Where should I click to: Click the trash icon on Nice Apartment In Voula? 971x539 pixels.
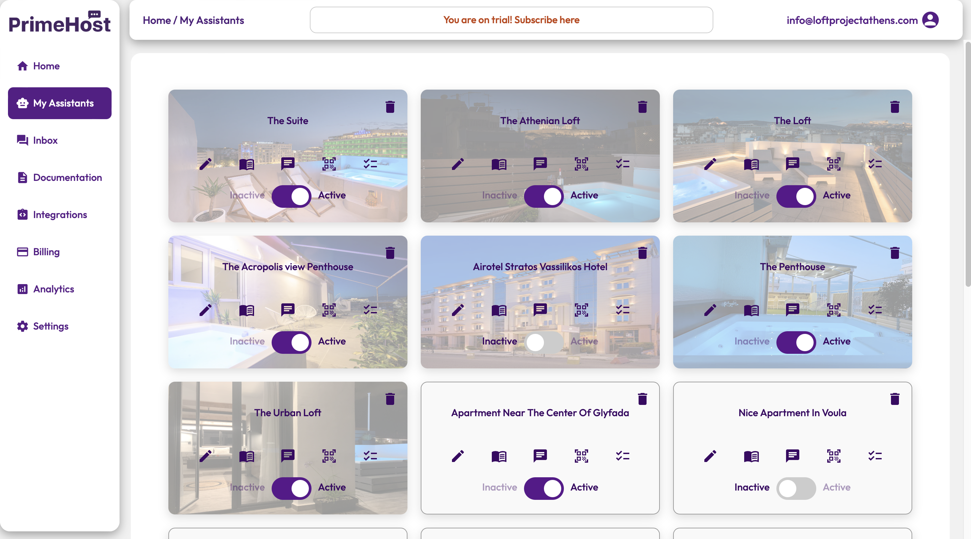(895, 399)
